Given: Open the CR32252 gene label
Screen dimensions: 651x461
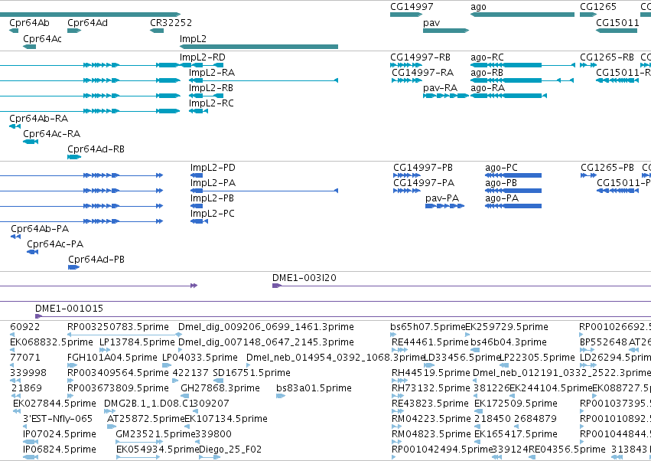Looking at the screenshot, I should coord(171,22).
